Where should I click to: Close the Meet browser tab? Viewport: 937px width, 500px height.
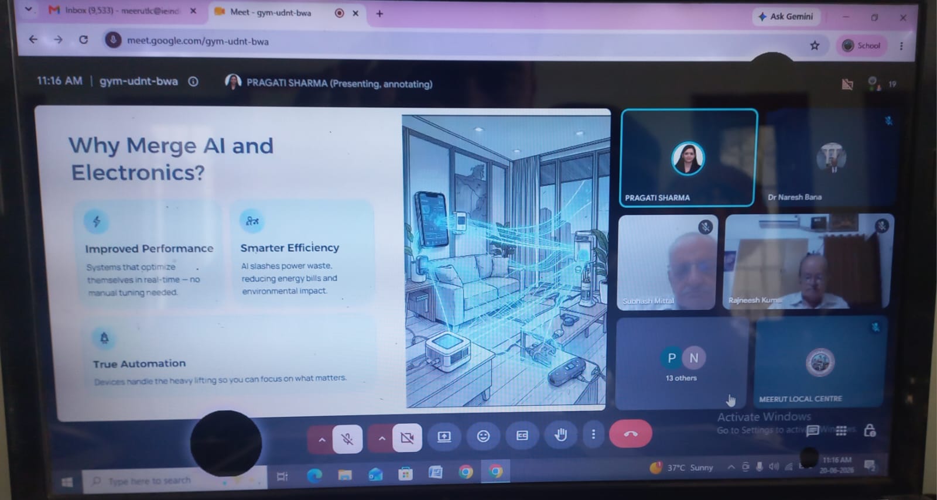coord(355,13)
